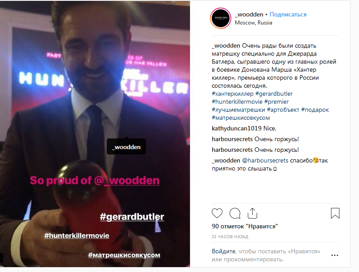
Task: View the 90 likes count
Action: (x=245, y=227)
